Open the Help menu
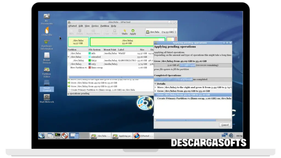 point(113,26)
